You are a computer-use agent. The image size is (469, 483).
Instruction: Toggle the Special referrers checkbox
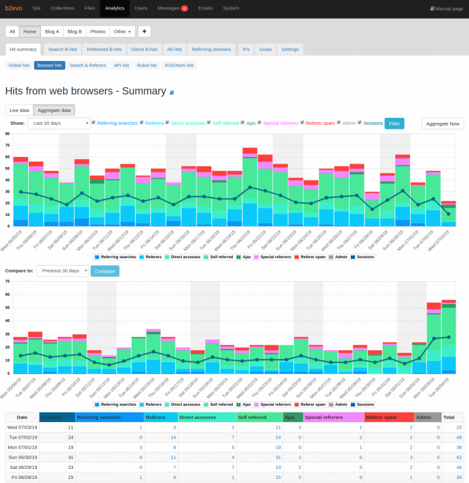pyautogui.click(x=260, y=122)
